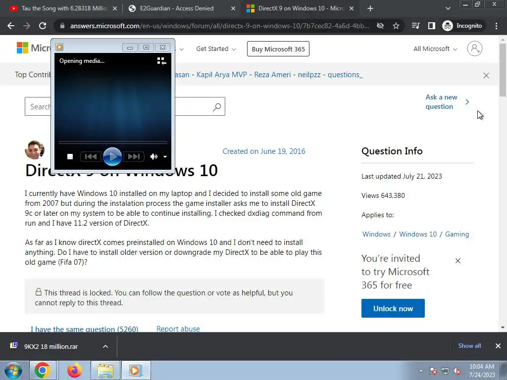Open the Windows category link

(376, 234)
